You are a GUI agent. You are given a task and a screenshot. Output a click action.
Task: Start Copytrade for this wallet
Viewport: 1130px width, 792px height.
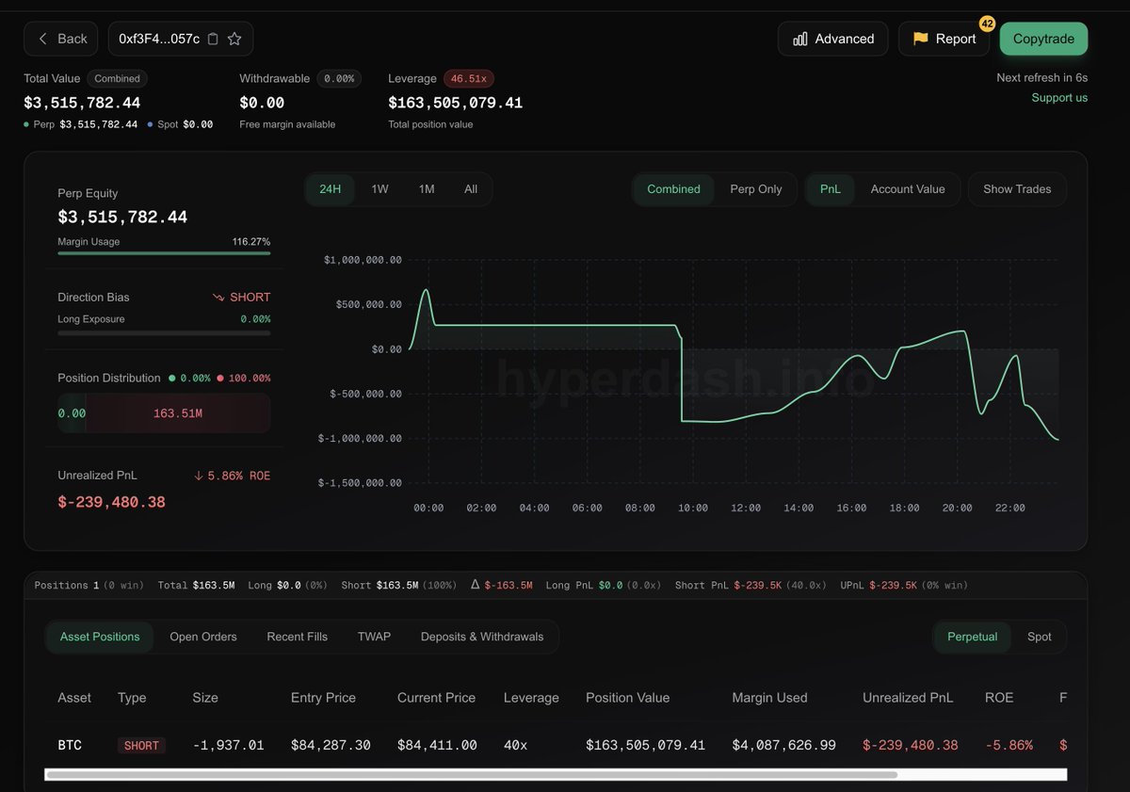point(1043,39)
